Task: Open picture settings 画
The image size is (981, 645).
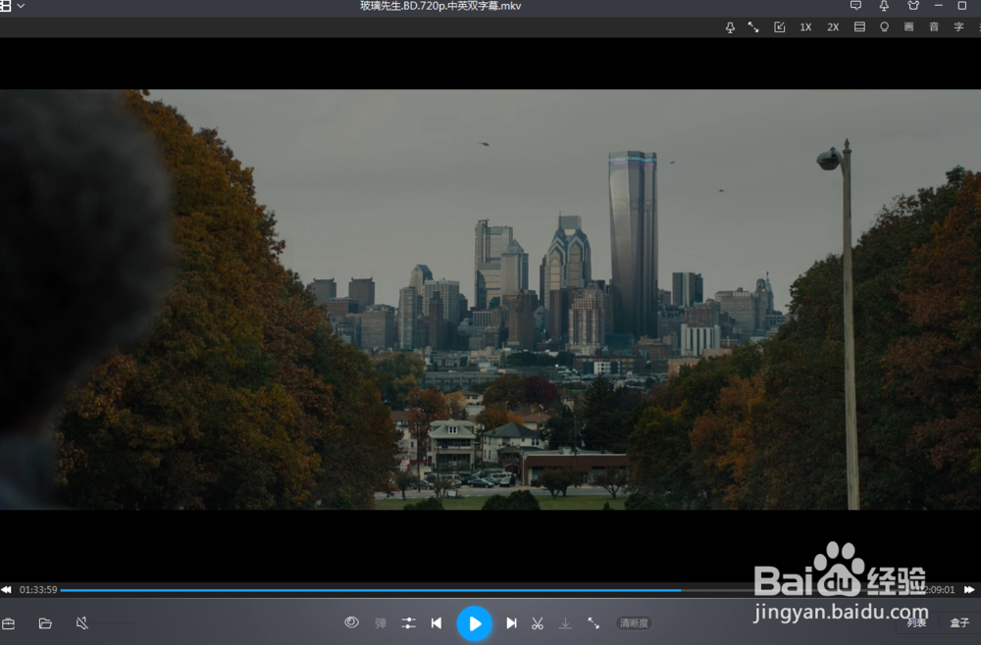Action: click(908, 26)
